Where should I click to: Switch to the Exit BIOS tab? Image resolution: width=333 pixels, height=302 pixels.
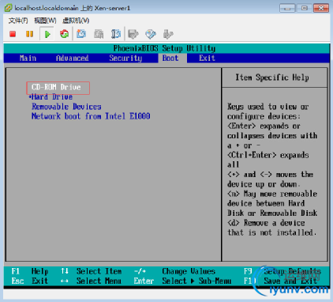[207, 59]
